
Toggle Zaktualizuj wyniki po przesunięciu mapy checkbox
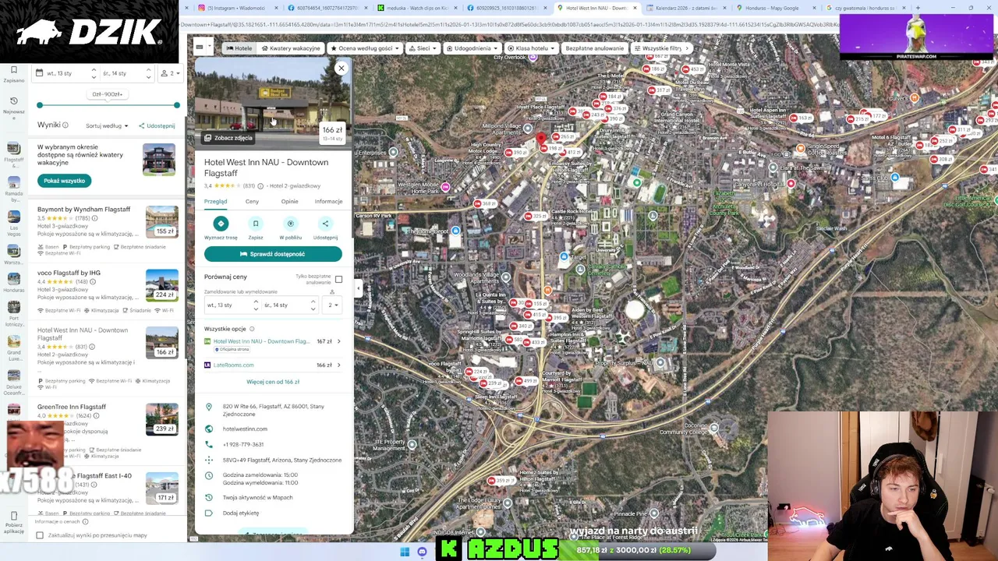40,535
